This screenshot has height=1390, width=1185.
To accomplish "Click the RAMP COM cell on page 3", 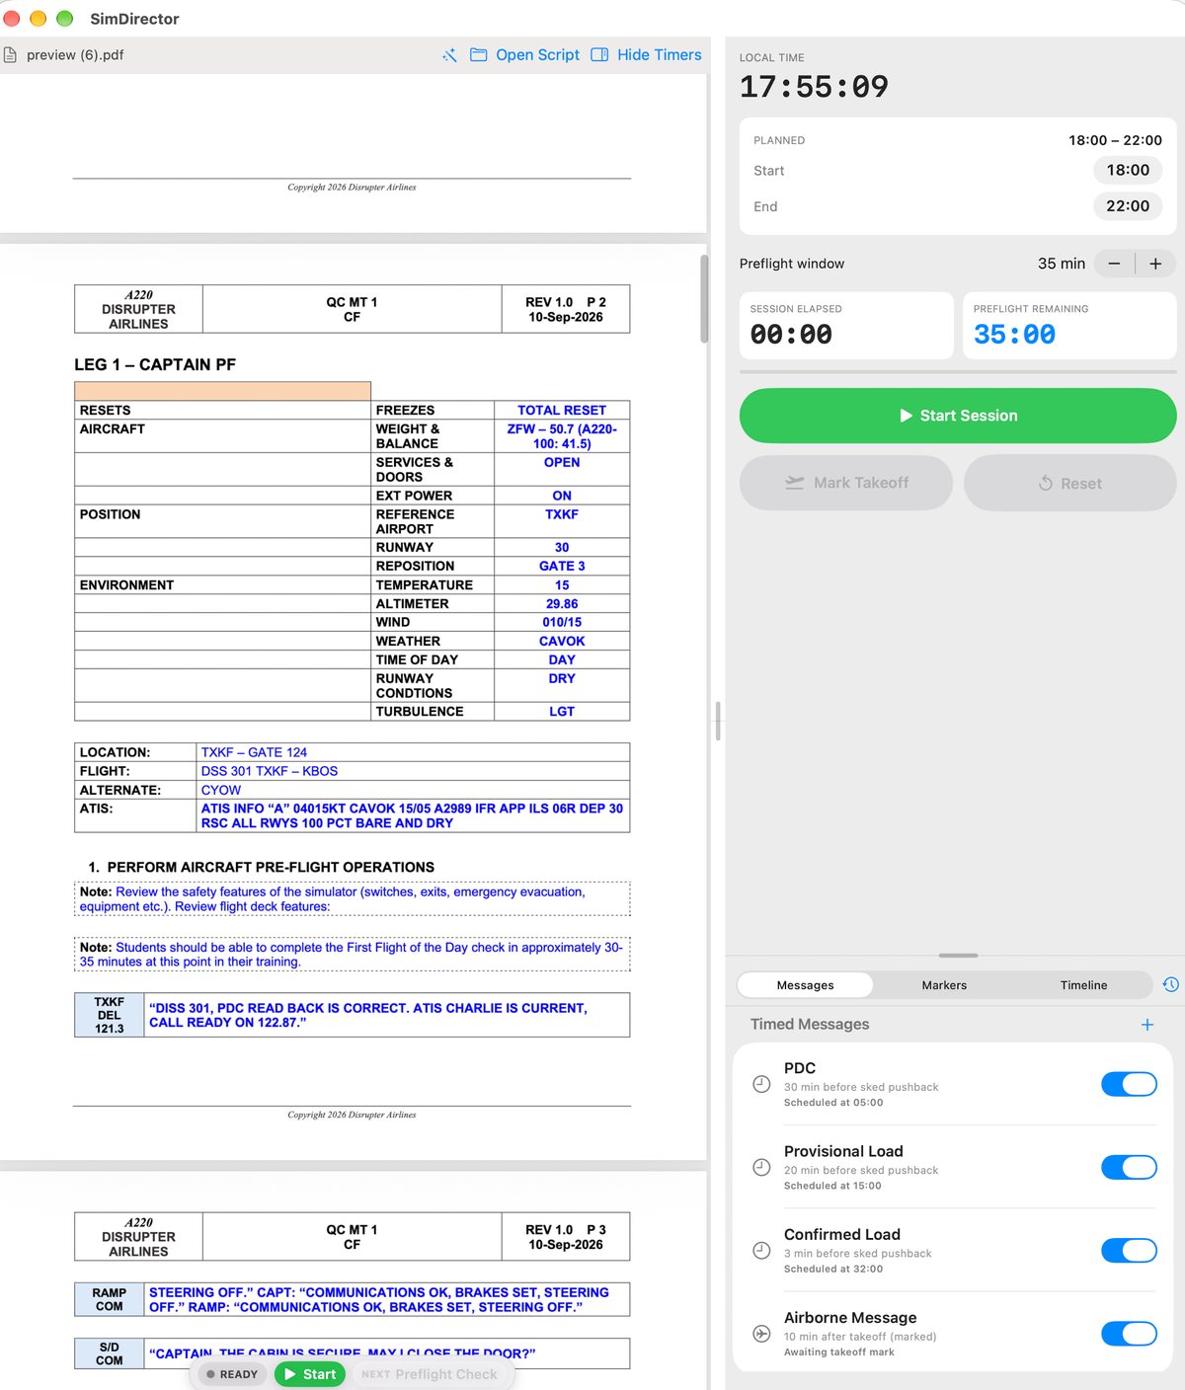I will 110,1299.
